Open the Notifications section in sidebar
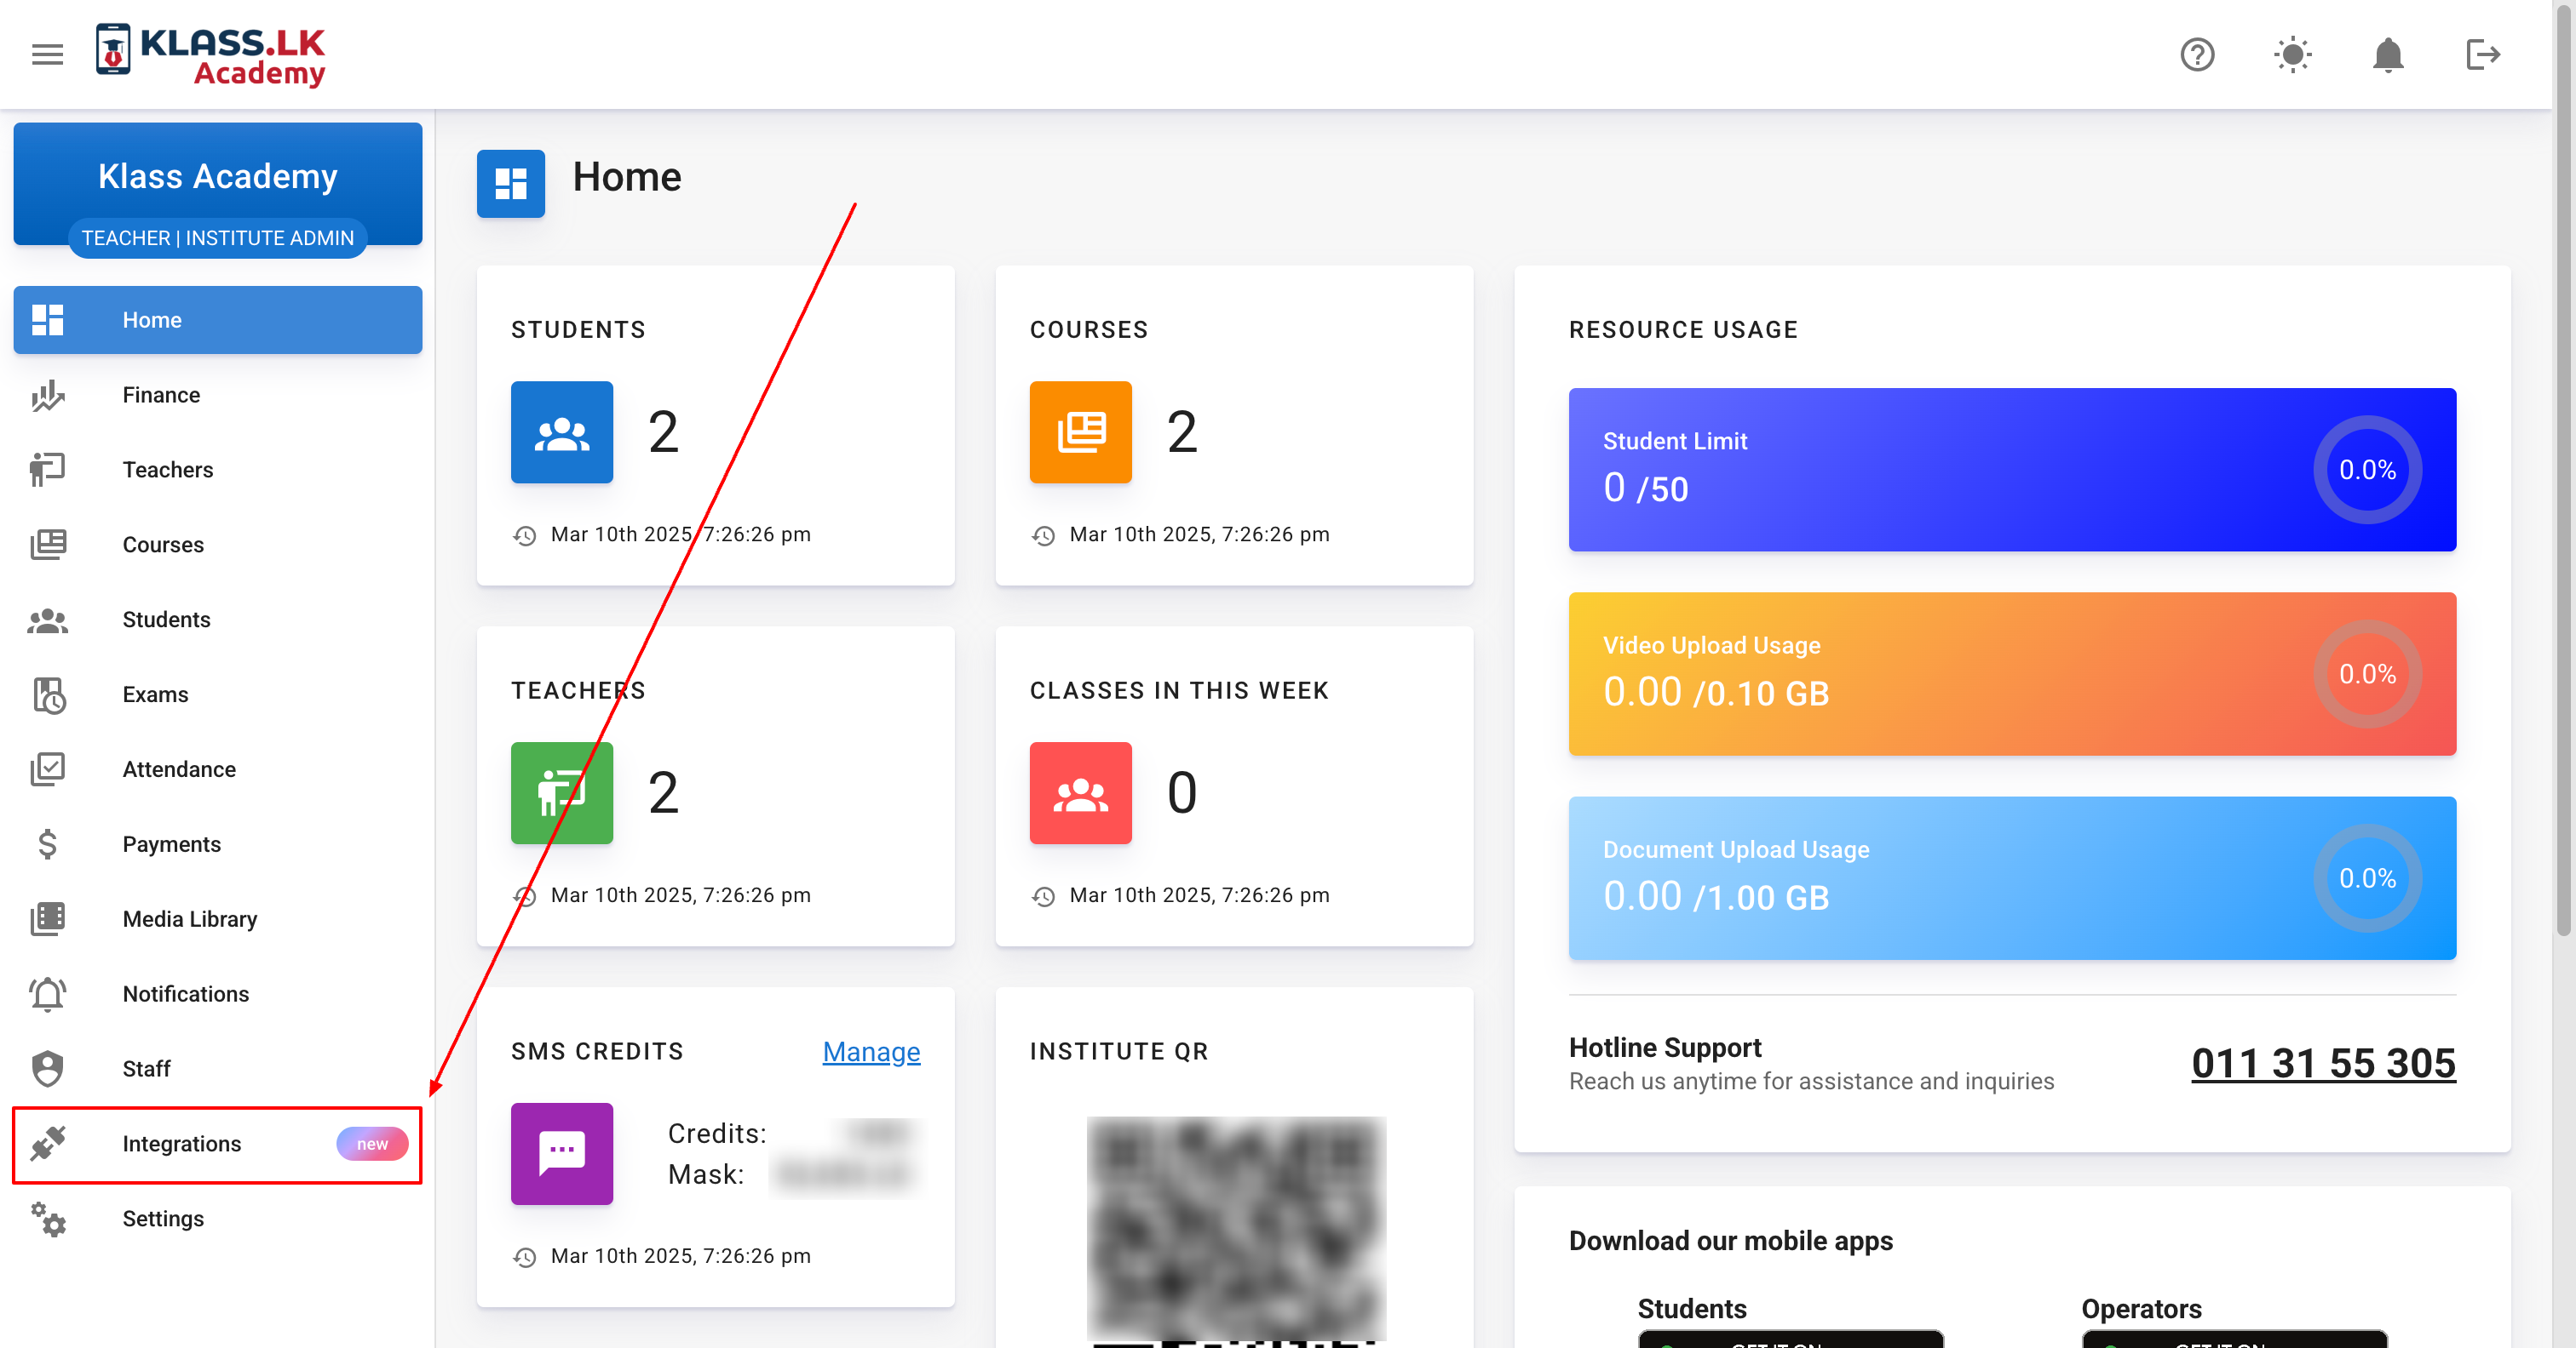2576x1348 pixels. click(186, 993)
